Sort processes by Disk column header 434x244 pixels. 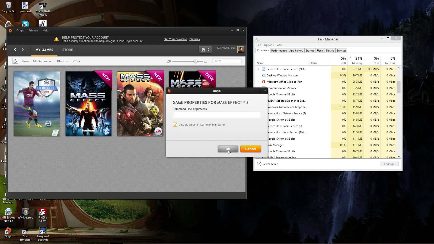[x=372, y=60]
